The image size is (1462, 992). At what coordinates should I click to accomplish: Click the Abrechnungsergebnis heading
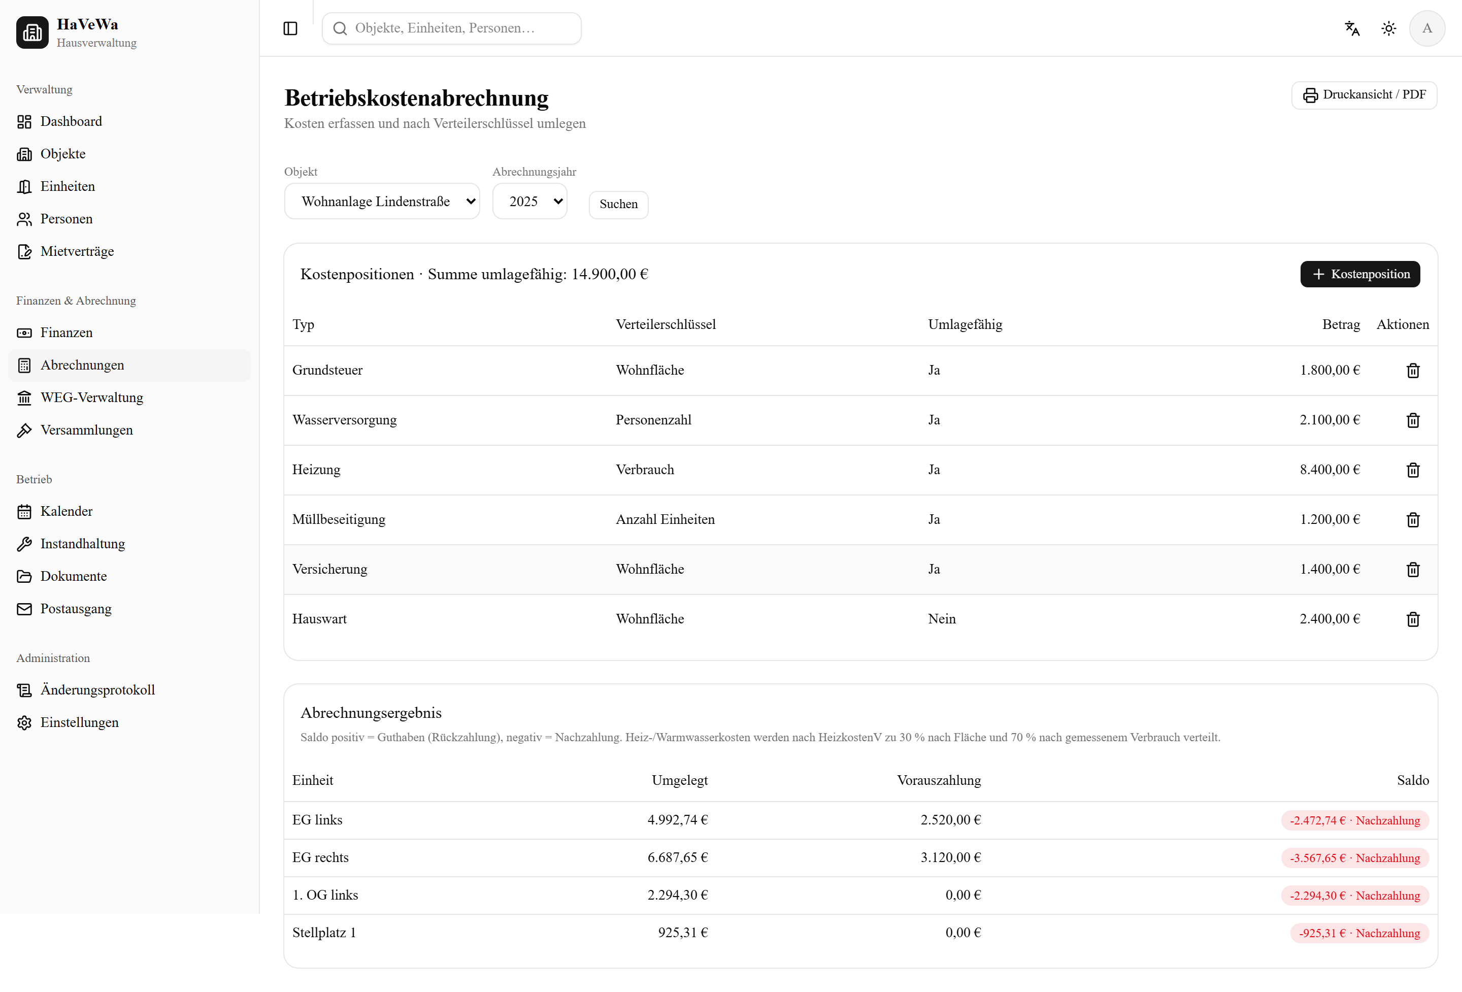click(371, 713)
